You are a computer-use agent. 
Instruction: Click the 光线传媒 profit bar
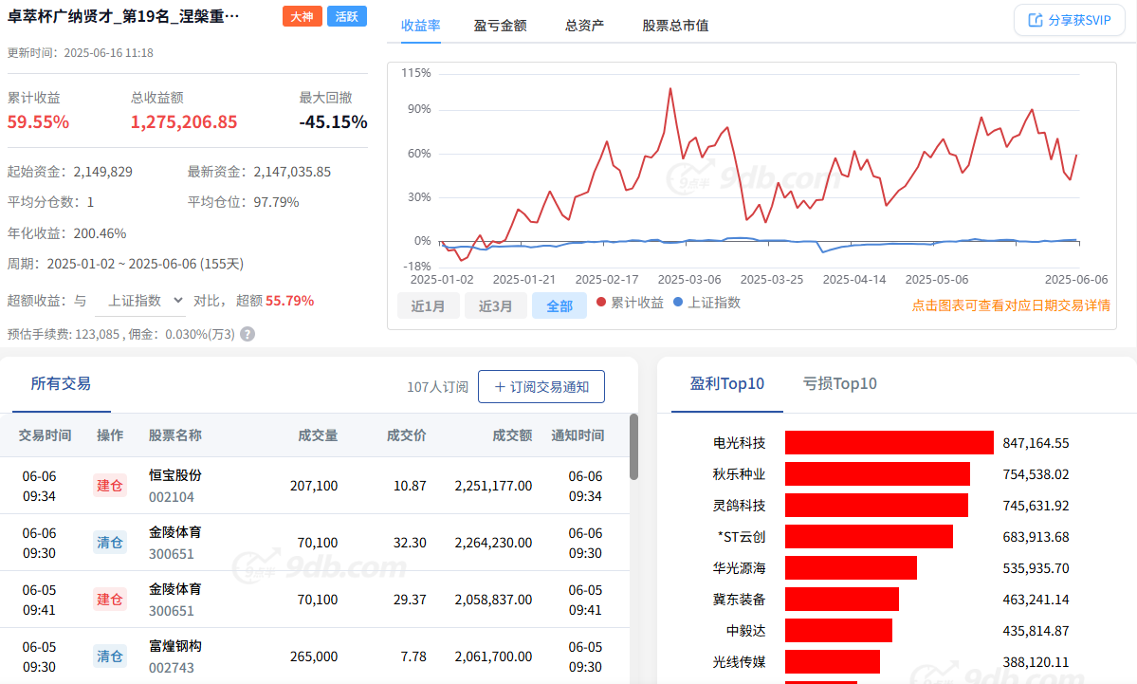click(x=833, y=661)
